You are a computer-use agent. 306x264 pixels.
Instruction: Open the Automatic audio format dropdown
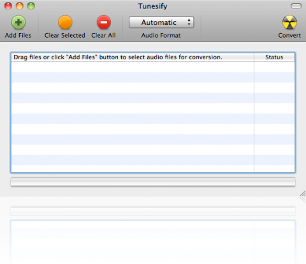coord(161,22)
